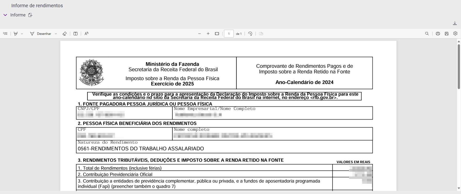
Task: Click 'Ano-Calendário de 2024' text
Action: [304, 82]
